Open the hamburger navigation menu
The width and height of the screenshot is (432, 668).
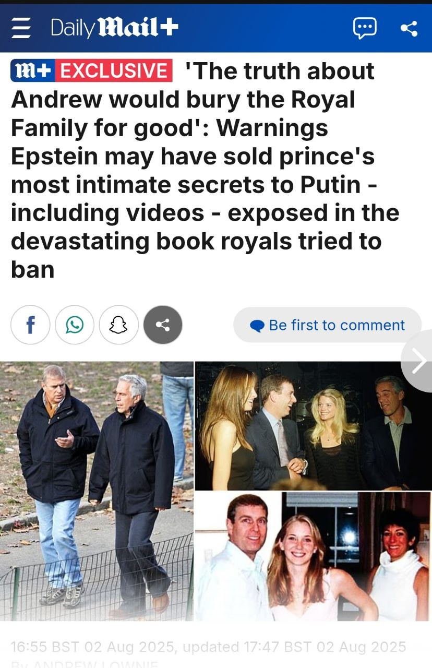point(21,28)
